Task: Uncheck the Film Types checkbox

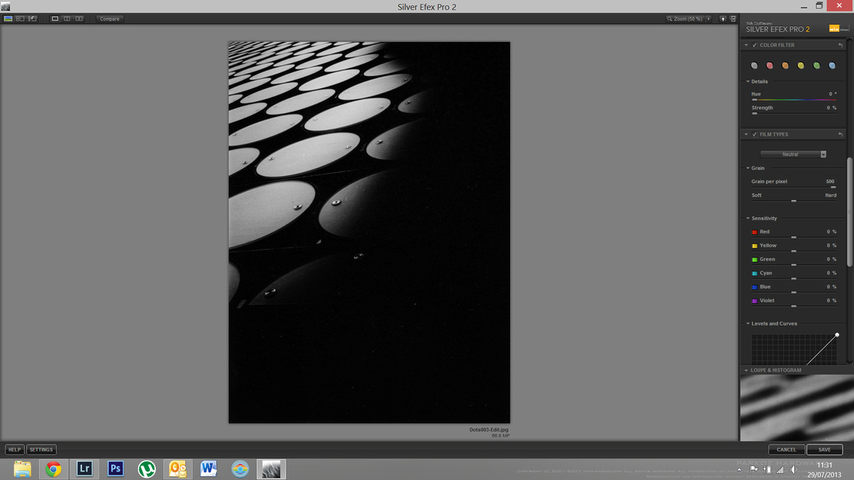Action: (x=755, y=134)
